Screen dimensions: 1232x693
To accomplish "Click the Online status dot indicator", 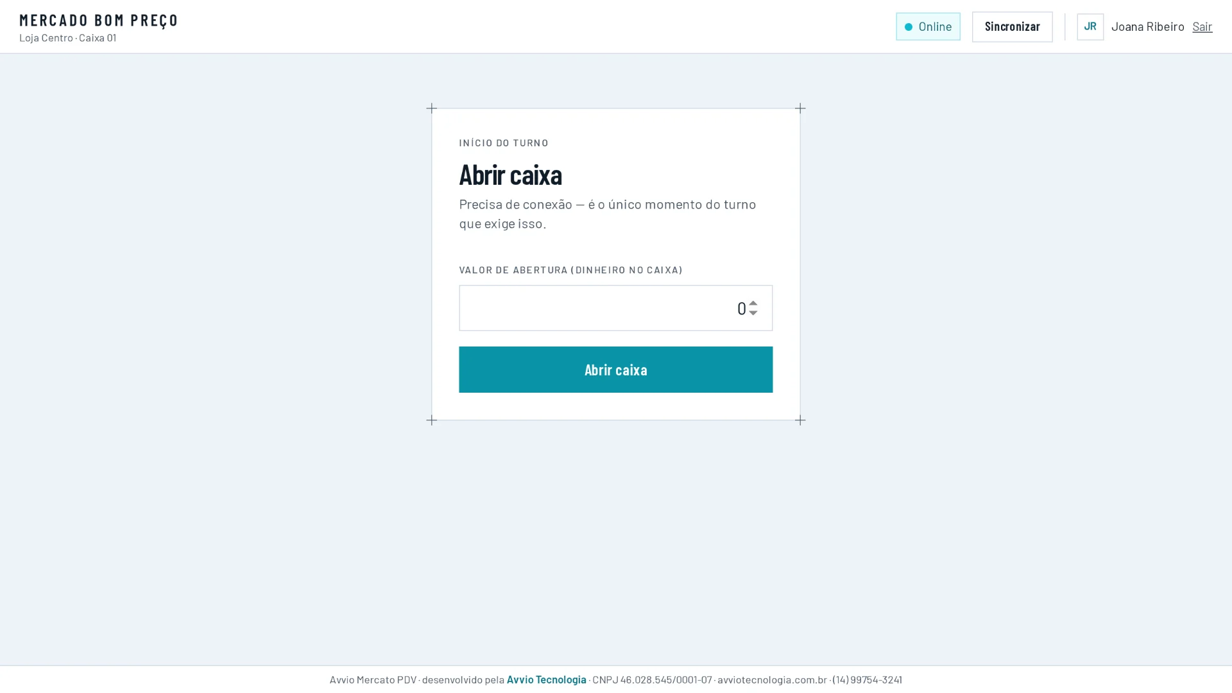I will point(908,27).
